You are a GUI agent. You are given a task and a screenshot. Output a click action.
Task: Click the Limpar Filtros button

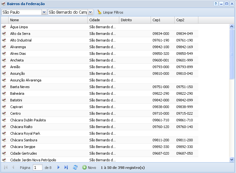[110, 12]
